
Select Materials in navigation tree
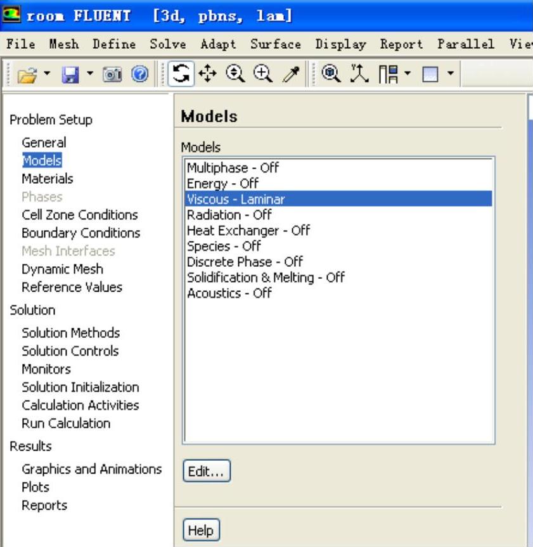48,179
